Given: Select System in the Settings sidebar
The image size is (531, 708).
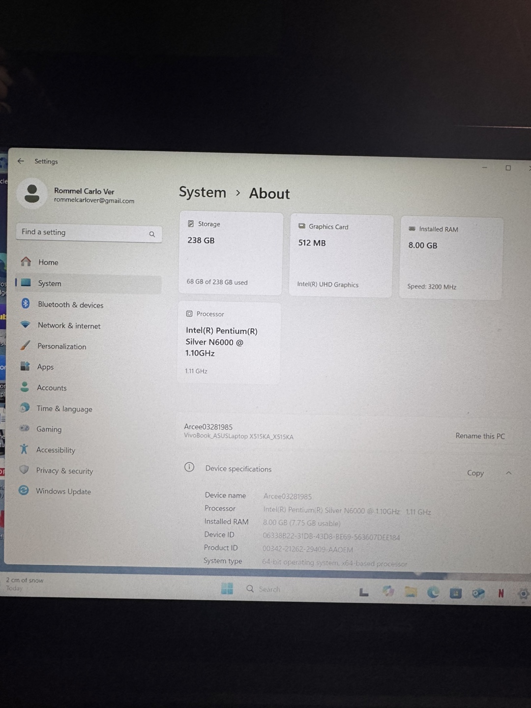Looking at the screenshot, I should [88, 283].
